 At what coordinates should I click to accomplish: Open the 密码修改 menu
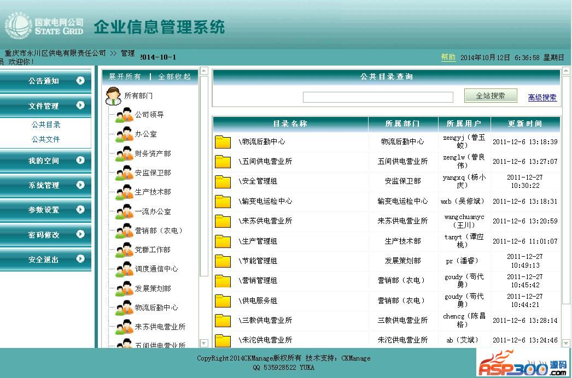(x=45, y=235)
